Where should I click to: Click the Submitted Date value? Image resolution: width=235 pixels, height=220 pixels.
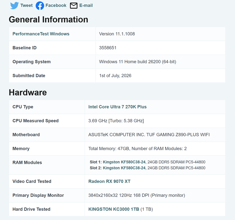click(115, 76)
